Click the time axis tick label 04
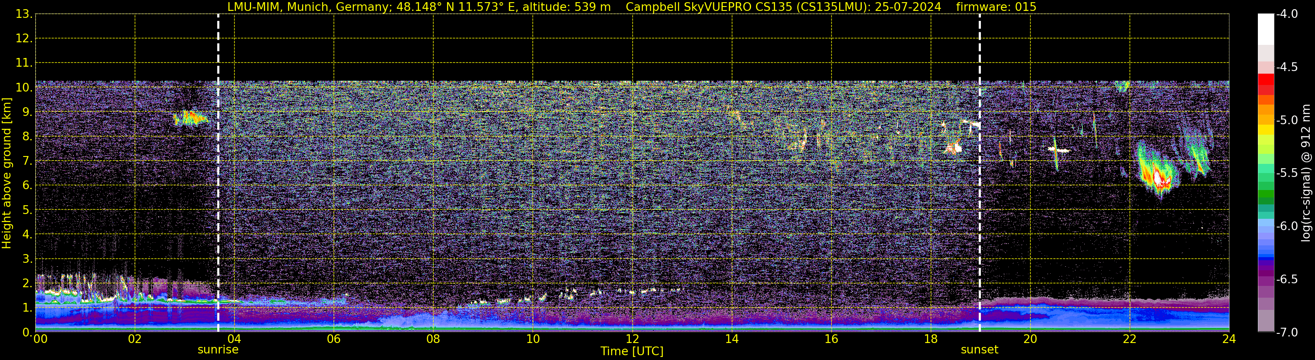This screenshot has width=1315, height=360. (x=234, y=339)
